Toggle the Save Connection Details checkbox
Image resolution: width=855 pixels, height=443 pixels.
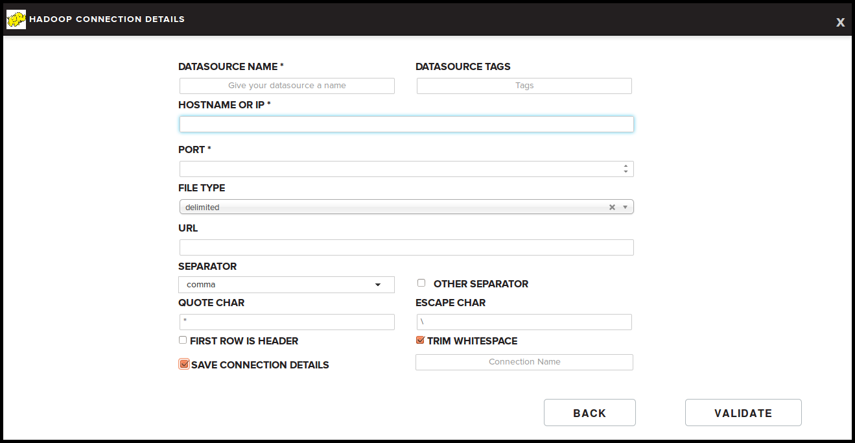point(184,364)
